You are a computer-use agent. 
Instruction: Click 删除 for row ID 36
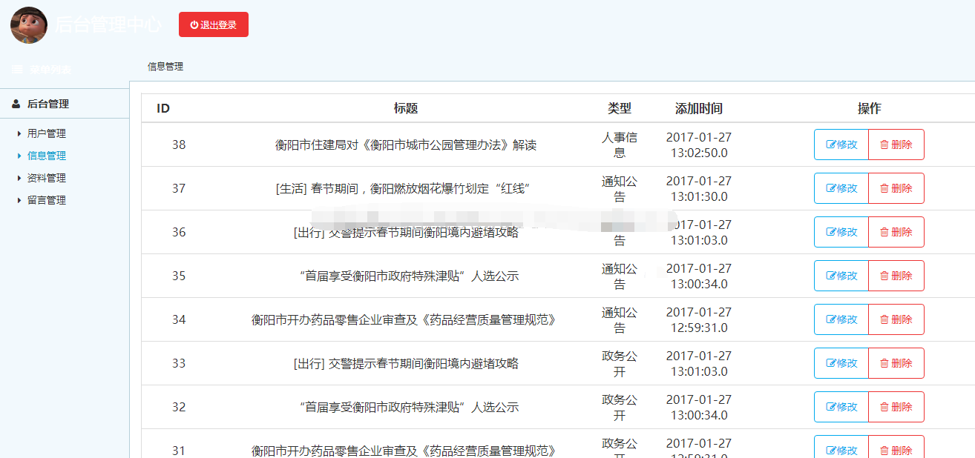[896, 232]
